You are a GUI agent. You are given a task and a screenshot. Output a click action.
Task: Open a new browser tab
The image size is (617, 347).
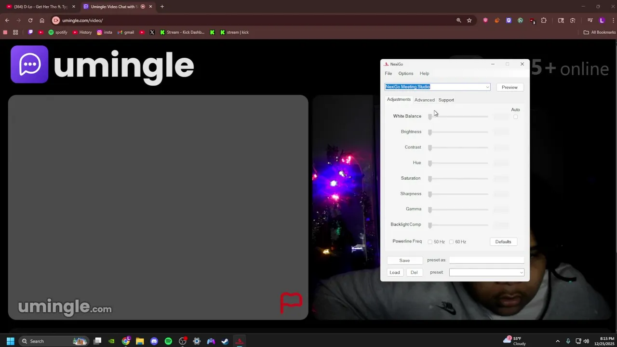click(162, 7)
